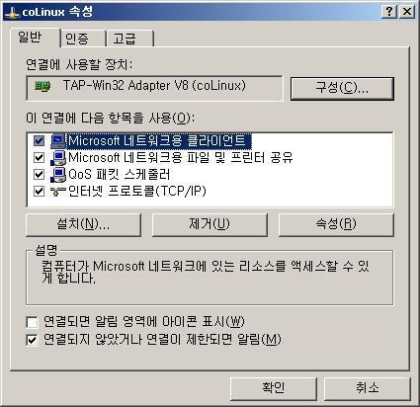
Task: Click the 속성(R) properties button
Action: tap(336, 225)
